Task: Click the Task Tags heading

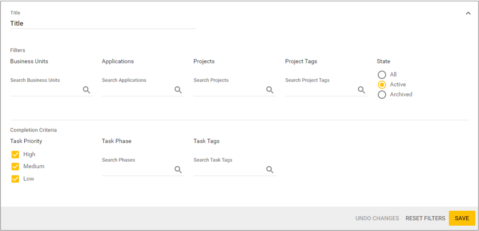Action: click(x=206, y=141)
